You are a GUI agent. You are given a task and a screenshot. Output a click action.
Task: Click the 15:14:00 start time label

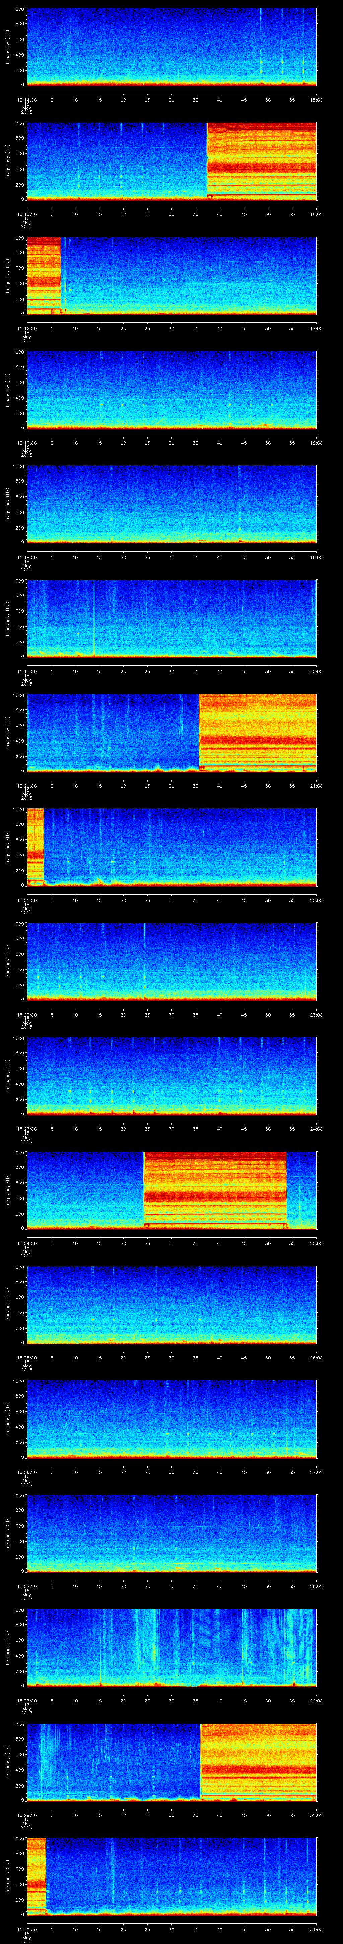pos(26,100)
